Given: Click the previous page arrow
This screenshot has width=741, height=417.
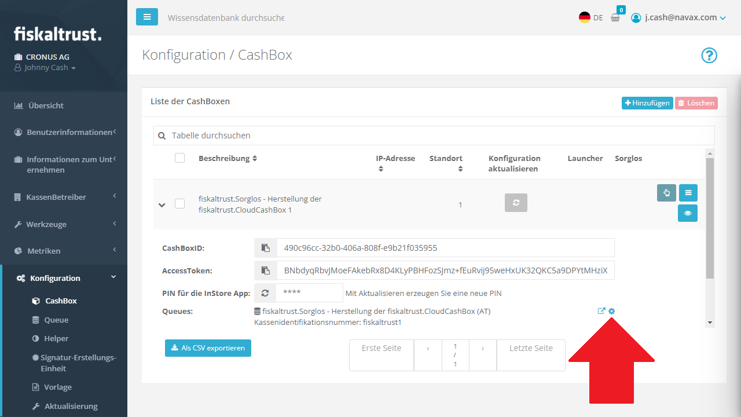Looking at the screenshot, I should [428, 355].
